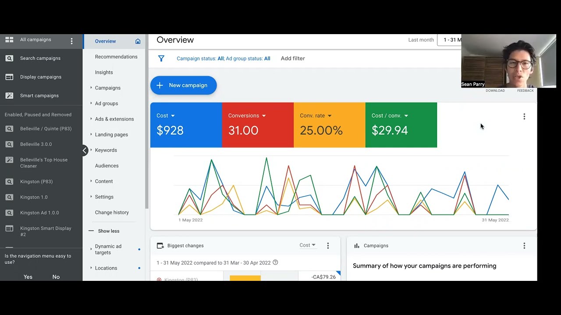Click the Display campaigns icon
The height and width of the screenshot is (315, 561).
tap(9, 77)
